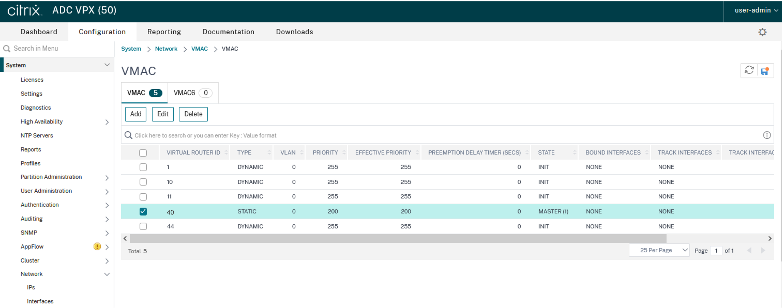Click the horizontal table scrollbar thumb
This screenshot has height=308, width=783.
(x=397, y=238)
